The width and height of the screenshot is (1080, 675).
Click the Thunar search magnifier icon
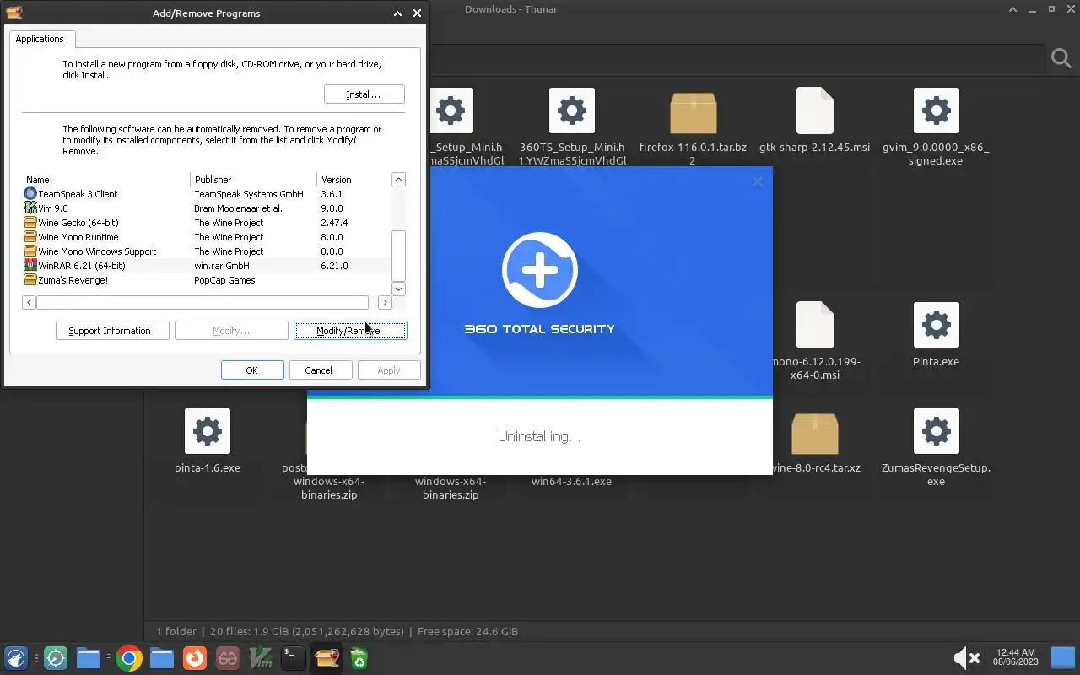(1061, 58)
